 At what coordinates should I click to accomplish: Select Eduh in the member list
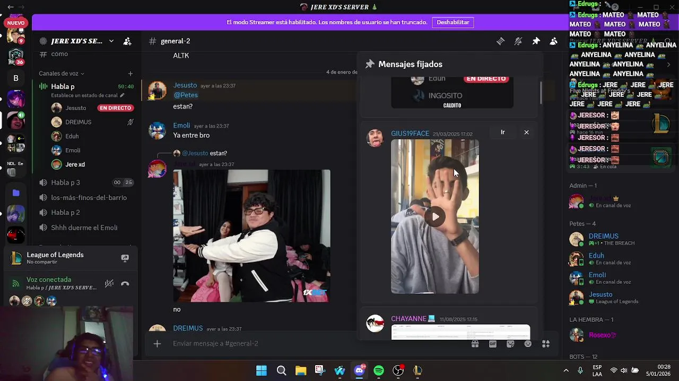596,256
